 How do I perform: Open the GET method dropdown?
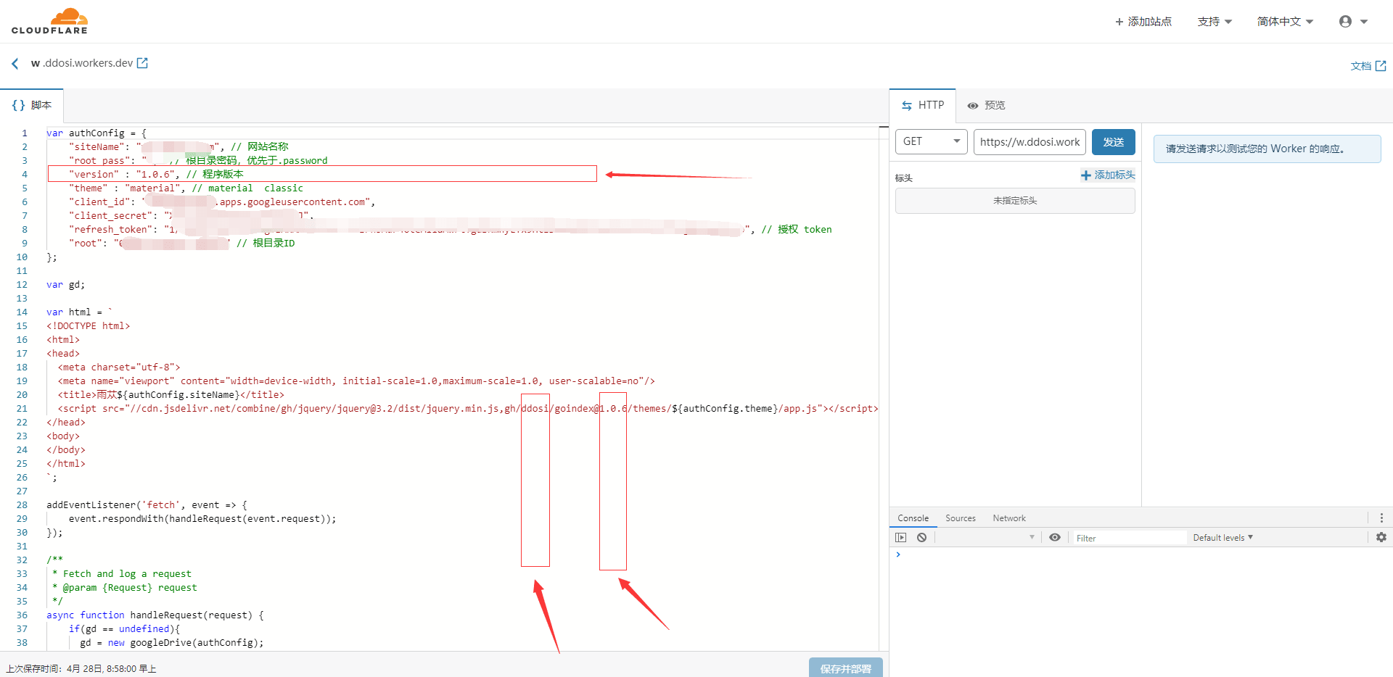tap(932, 141)
